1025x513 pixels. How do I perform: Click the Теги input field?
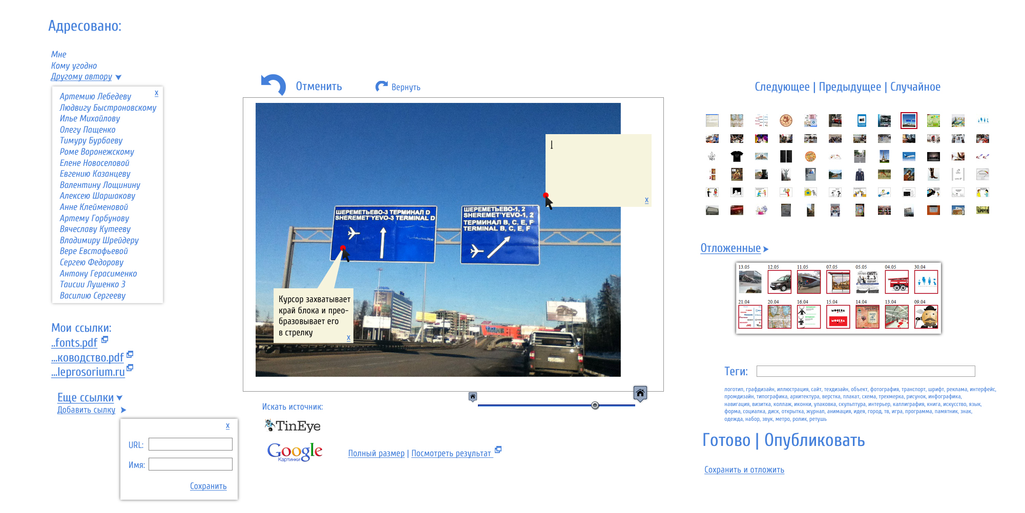point(865,371)
